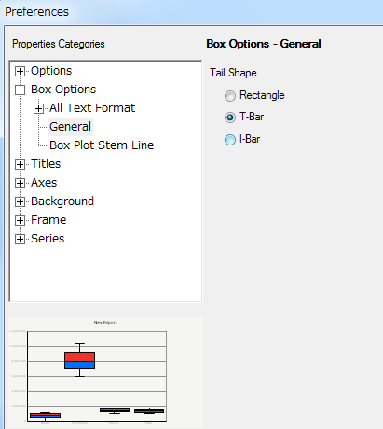The image size is (383, 429).
Task: Click the box plot preview thumbnail
Action: coord(105,372)
